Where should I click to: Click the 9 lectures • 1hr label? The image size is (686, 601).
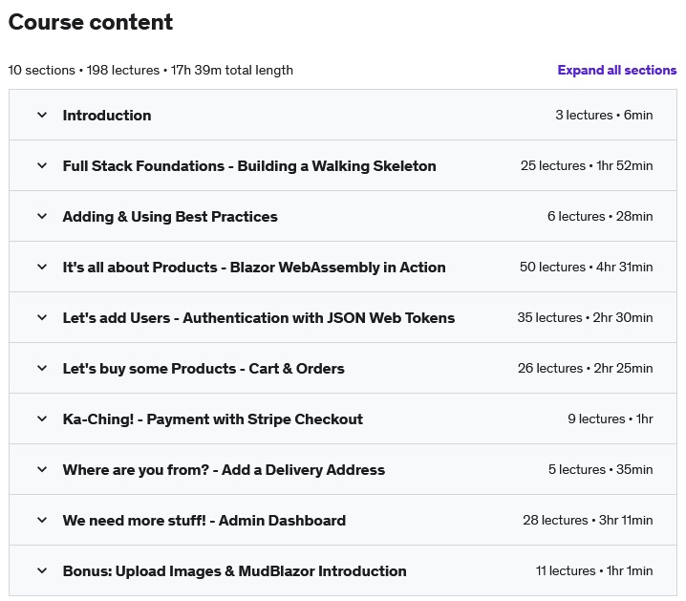click(x=611, y=419)
